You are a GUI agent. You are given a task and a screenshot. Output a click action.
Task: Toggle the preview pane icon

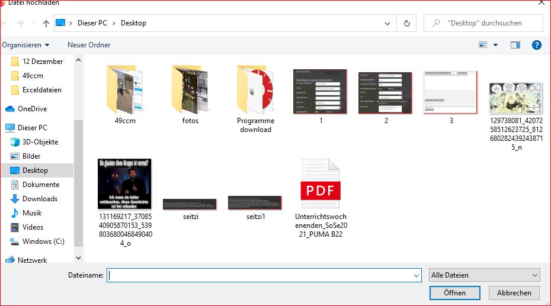click(x=515, y=45)
